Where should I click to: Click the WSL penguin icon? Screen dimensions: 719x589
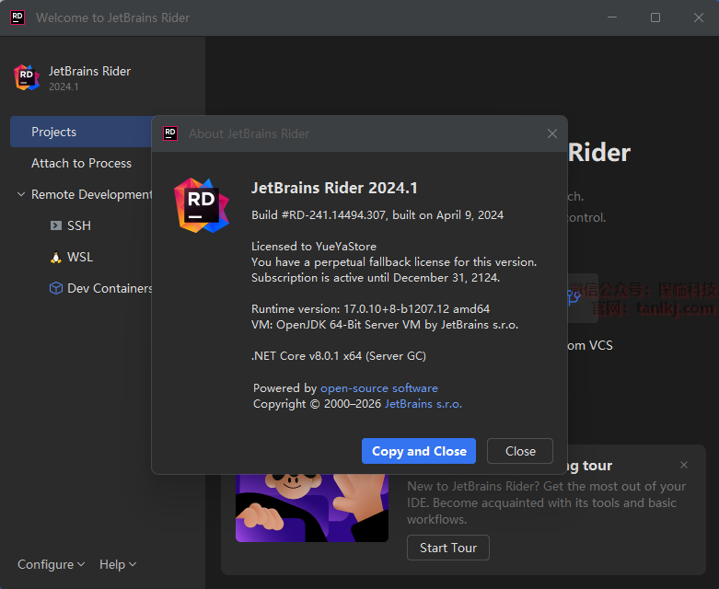(x=56, y=258)
